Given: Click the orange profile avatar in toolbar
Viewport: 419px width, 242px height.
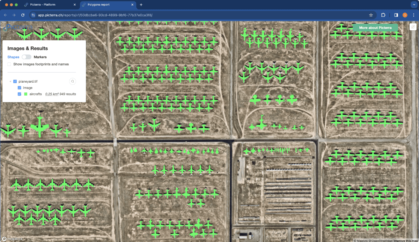Looking at the screenshot, I should 405,15.
